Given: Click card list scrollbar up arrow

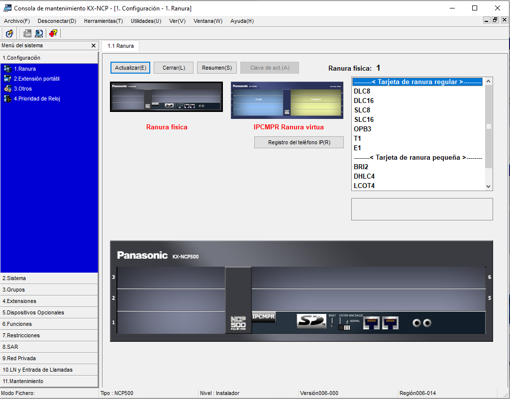Looking at the screenshot, I should 488,81.
